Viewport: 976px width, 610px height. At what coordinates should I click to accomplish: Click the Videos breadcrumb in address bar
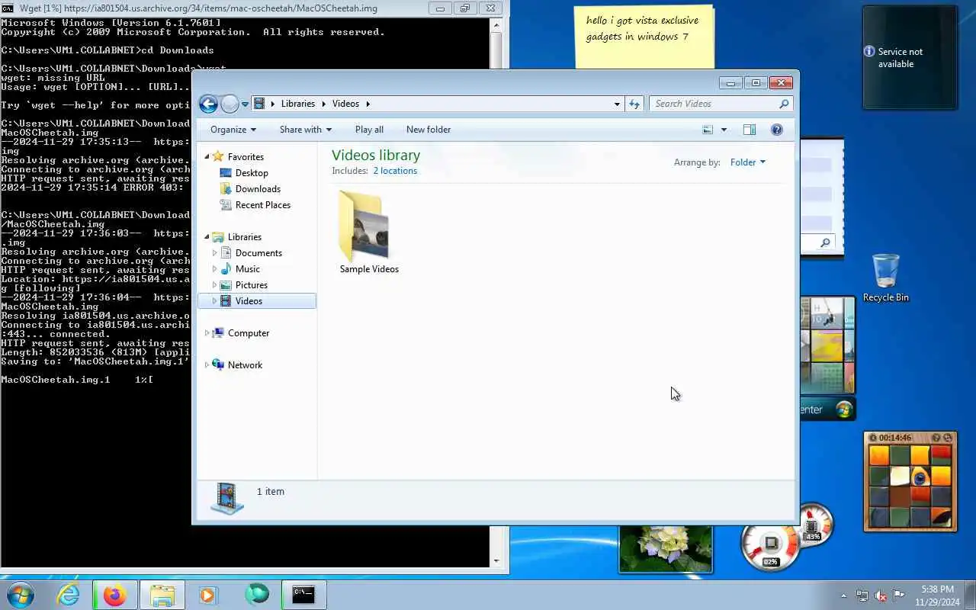(x=345, y=104)
